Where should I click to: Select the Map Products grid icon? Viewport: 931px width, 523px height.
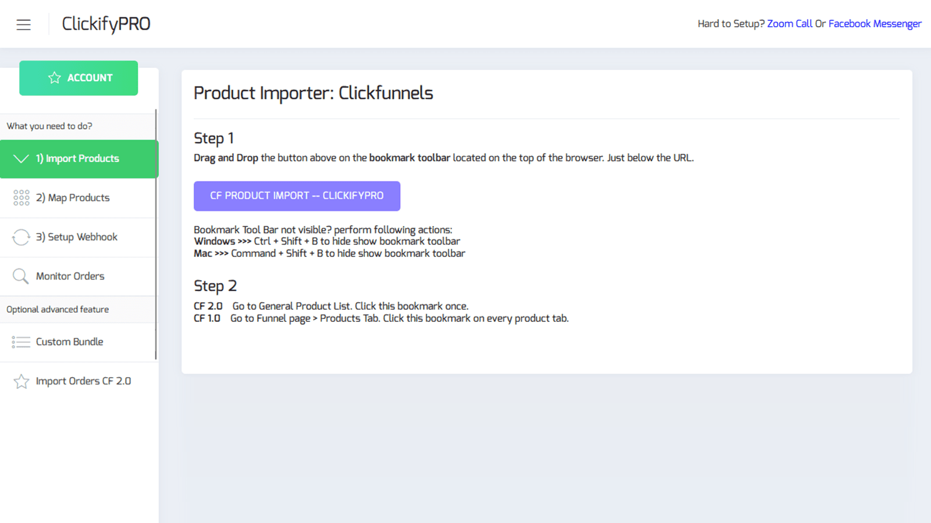click(x=21, y=198)
